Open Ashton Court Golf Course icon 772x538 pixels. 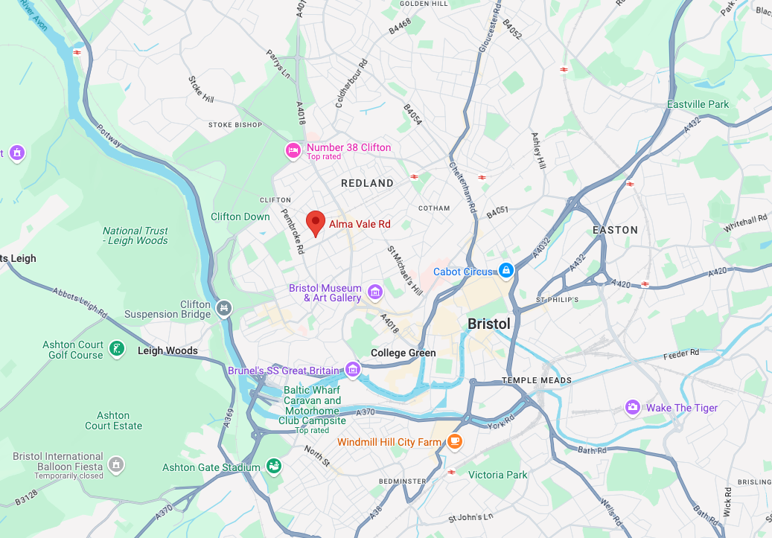[x=117, y=349]
